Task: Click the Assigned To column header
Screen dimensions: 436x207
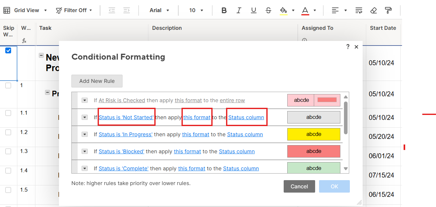Action: coord(317,28)
